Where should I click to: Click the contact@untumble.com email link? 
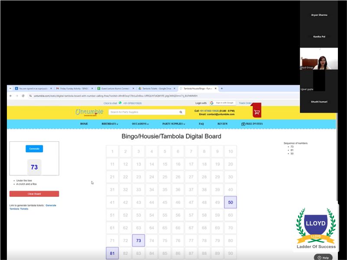221,114
